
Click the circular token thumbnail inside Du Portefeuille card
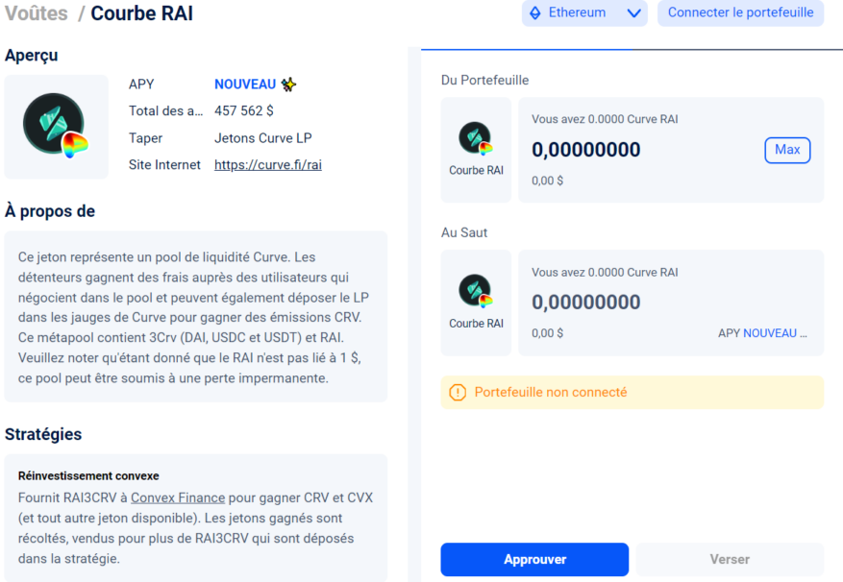(x=475, y=138)
